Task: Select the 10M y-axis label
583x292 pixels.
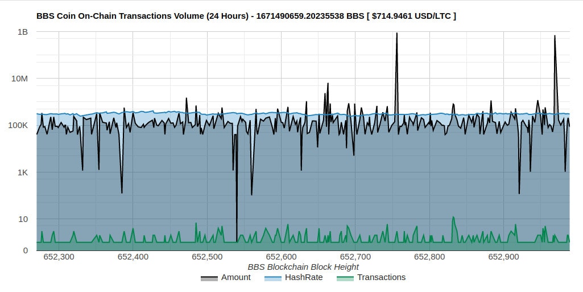Action: 20,79
